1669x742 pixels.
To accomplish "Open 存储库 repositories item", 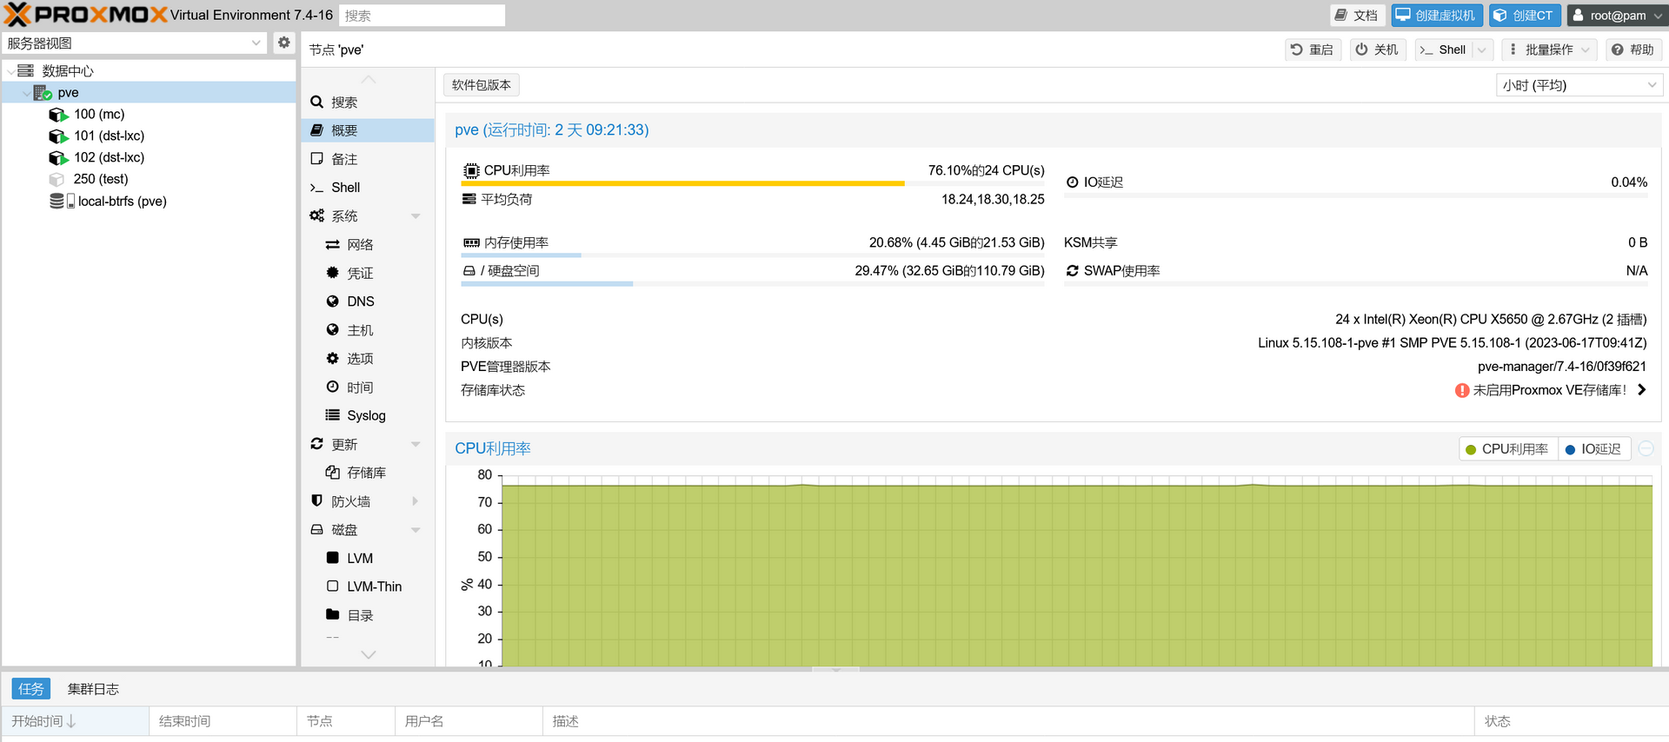I will (366, 473).
